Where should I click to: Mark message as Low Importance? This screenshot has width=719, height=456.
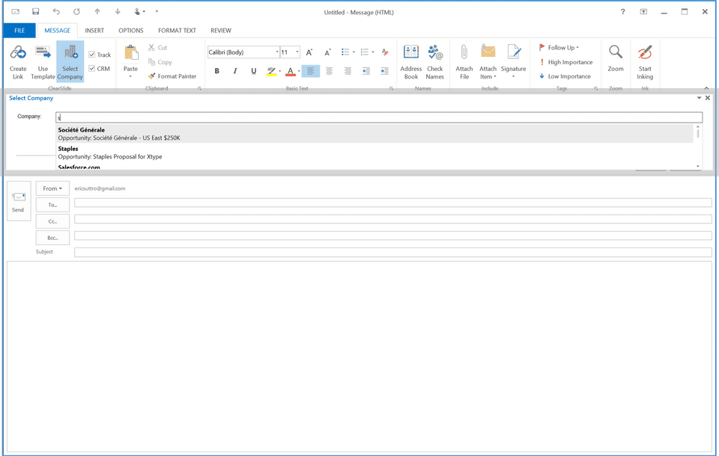click(x=565, y=76)
